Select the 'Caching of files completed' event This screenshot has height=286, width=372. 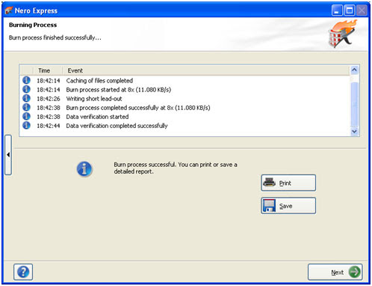[x=99, y=81]
